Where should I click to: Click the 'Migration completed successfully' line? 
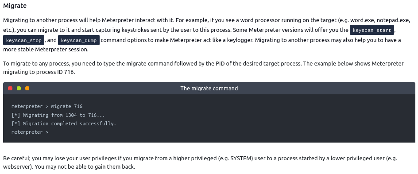coord(64,124)
